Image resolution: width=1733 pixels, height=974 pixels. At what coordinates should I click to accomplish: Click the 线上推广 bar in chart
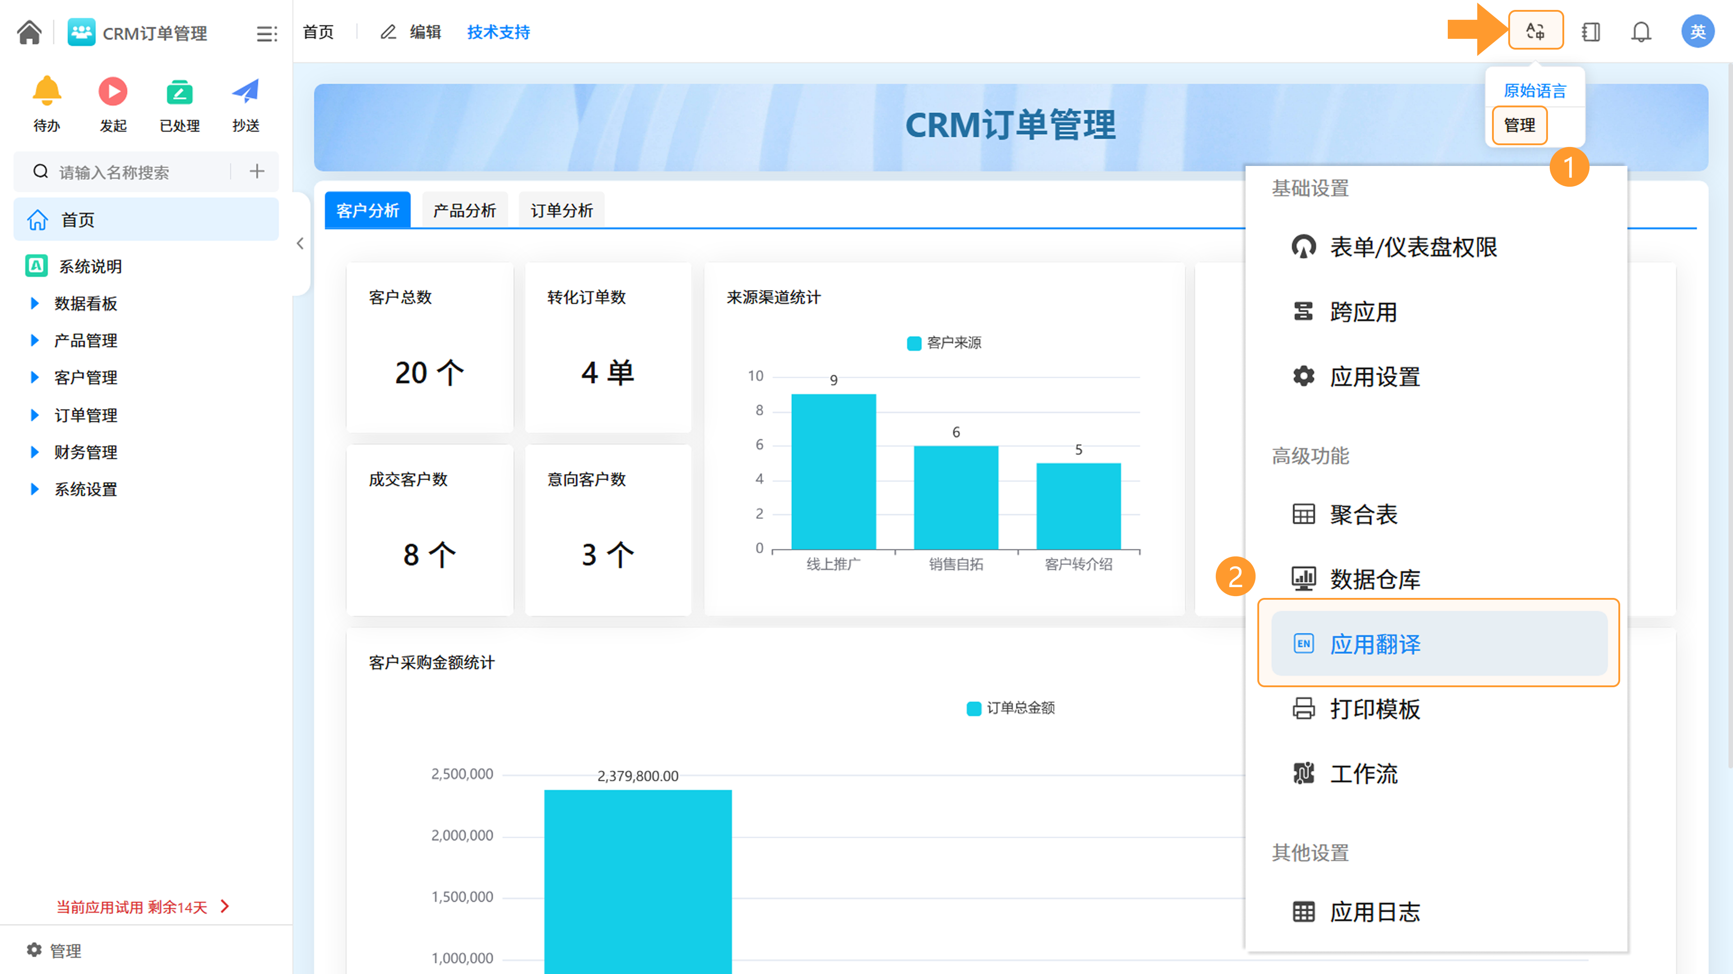click(x=834, y=471)
